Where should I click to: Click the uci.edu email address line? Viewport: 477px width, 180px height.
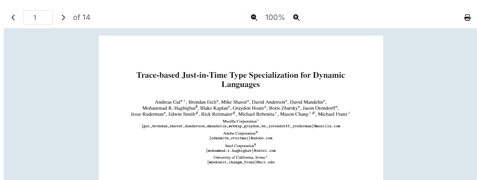click(241, 162)
